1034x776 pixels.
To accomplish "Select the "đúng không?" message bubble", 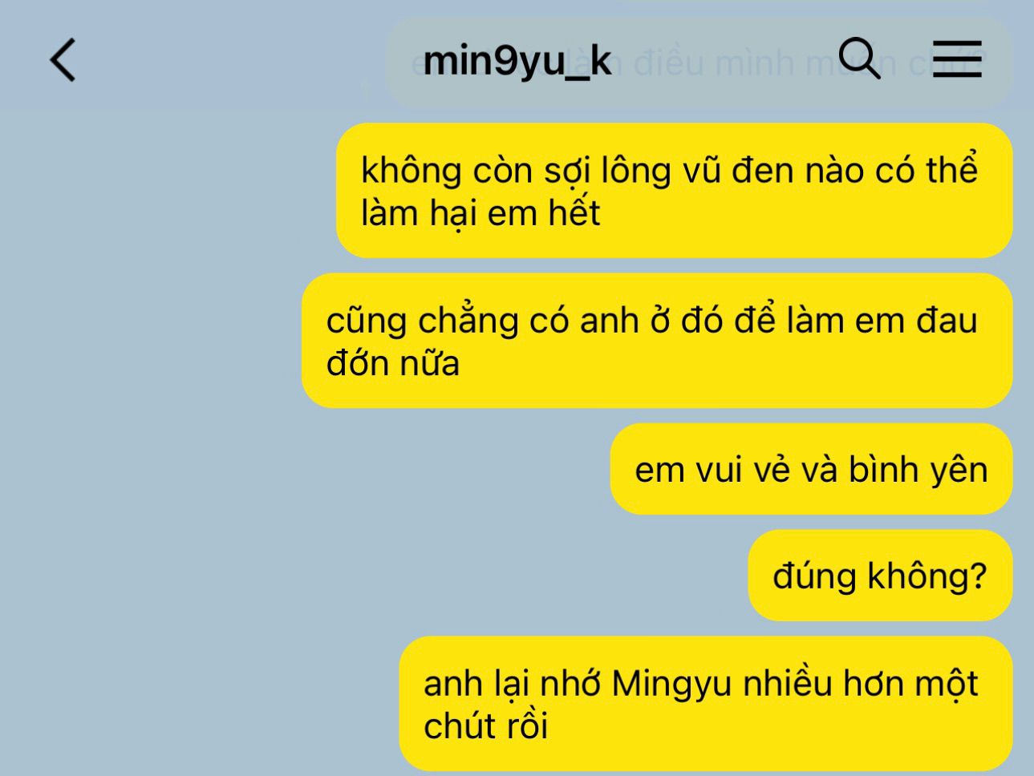I will pos(880,576).
